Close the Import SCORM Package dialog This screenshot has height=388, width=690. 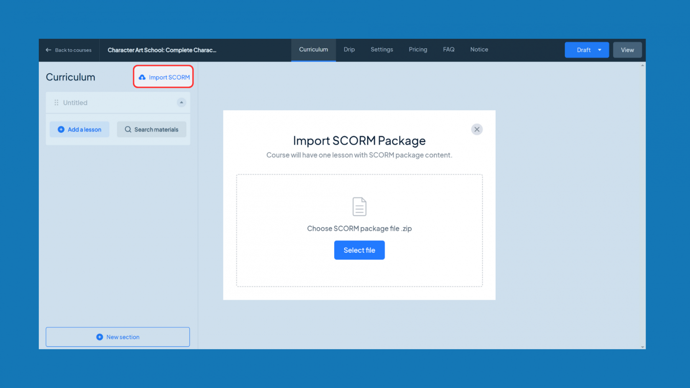pos(477,129)
